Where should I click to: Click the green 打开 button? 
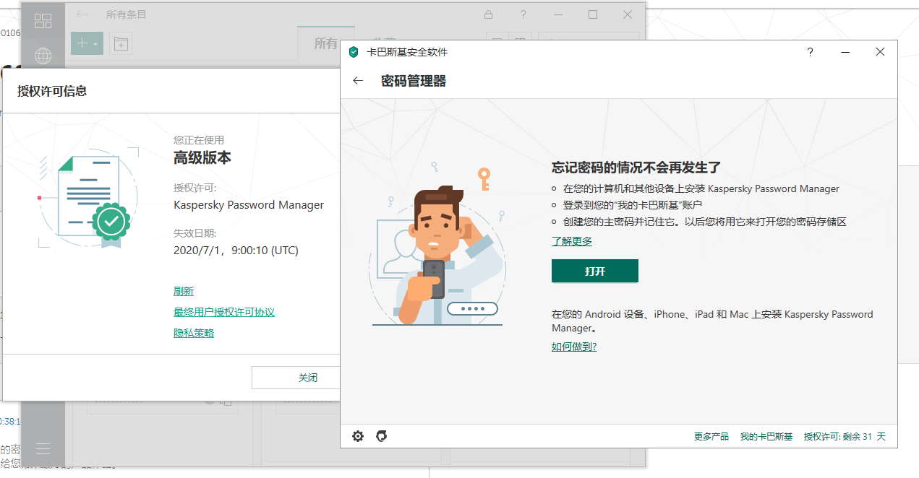coord(595,271)
